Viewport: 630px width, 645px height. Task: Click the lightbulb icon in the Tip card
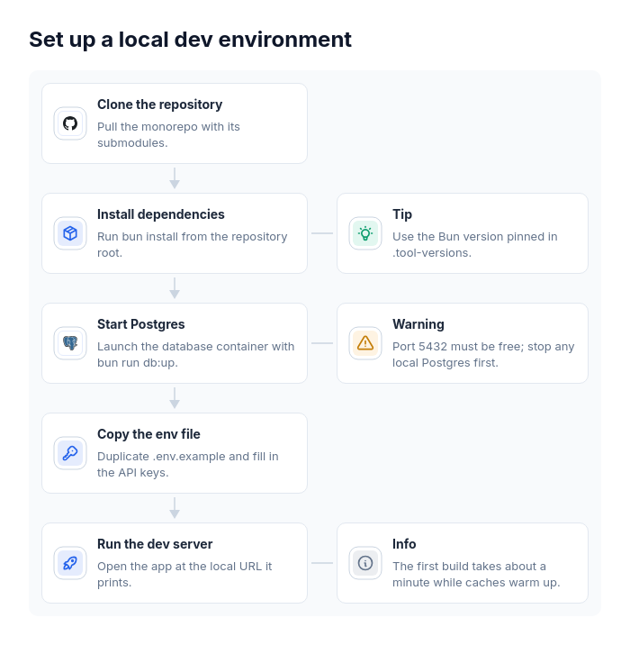(365, 233)
